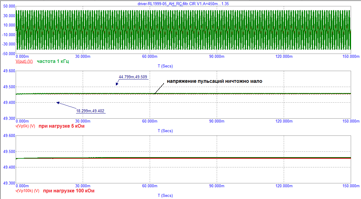The height and width of the screenshot is (199, 361).
Task: Click 49.500 on the v(Vp100k) plot Y-axis
Action: (x=9, y=151)
